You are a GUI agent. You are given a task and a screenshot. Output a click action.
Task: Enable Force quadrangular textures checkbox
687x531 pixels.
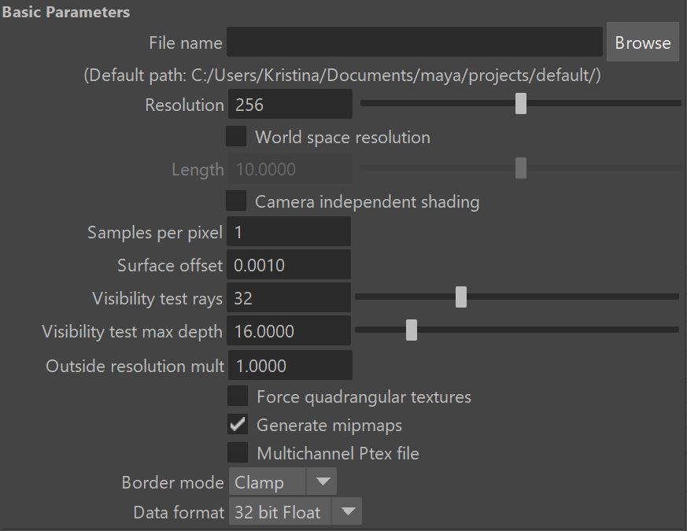pos(238,396)
